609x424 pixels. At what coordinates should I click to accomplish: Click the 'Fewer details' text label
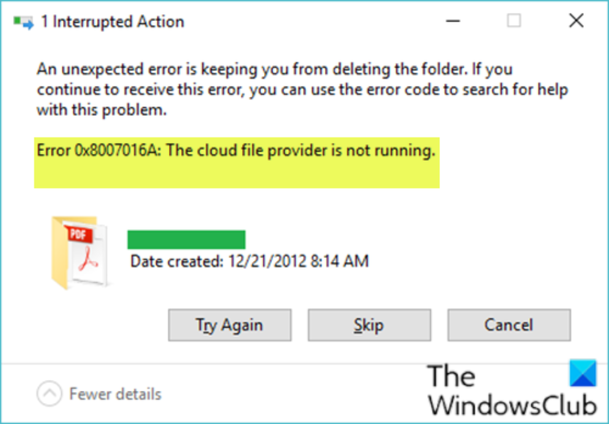tap(115, 394)
